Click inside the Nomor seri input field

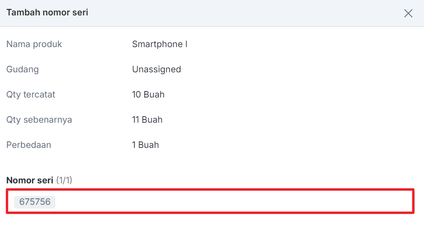click(233, 202)
